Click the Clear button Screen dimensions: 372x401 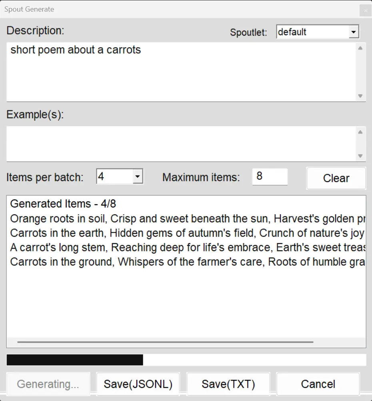pyautogui.click(x=336, y=178)
